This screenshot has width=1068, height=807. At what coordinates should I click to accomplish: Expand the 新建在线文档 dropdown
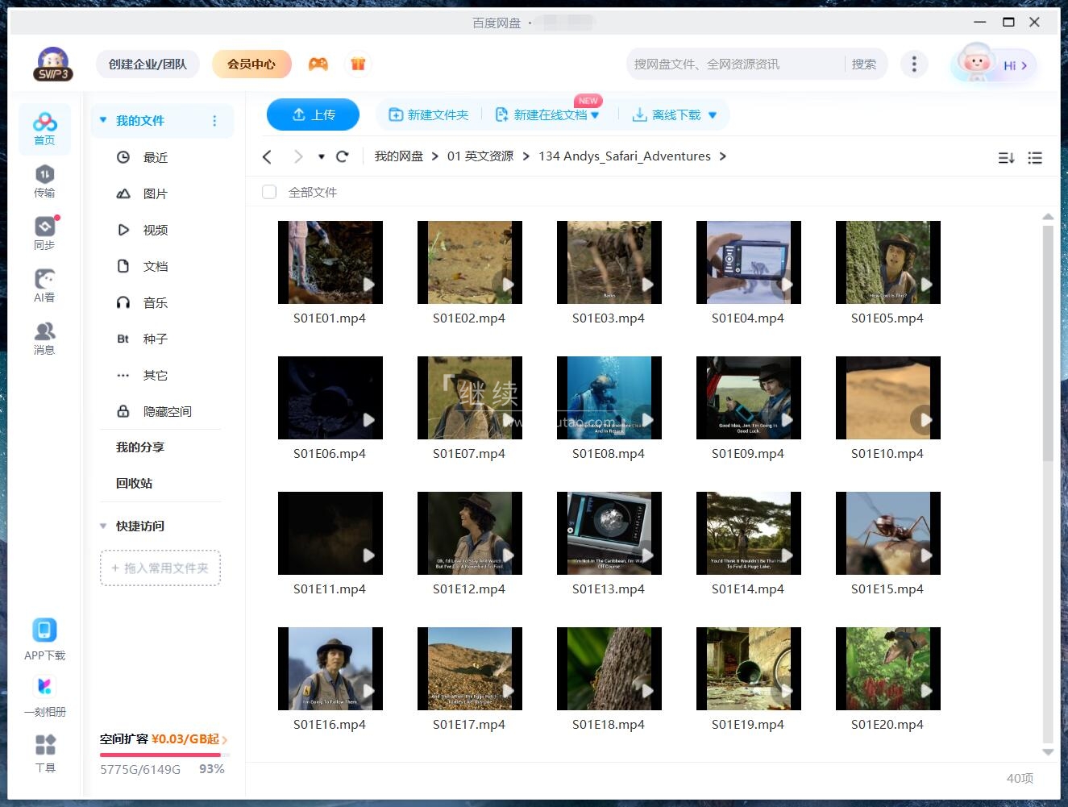click(x=594, y=114)
